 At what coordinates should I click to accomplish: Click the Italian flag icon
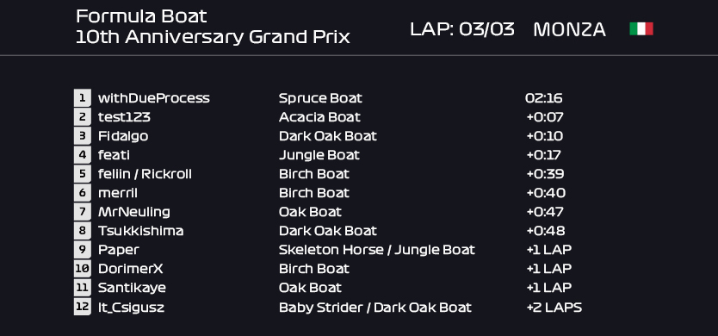(641, 29)
